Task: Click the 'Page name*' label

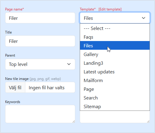Action: pos(14,9)
